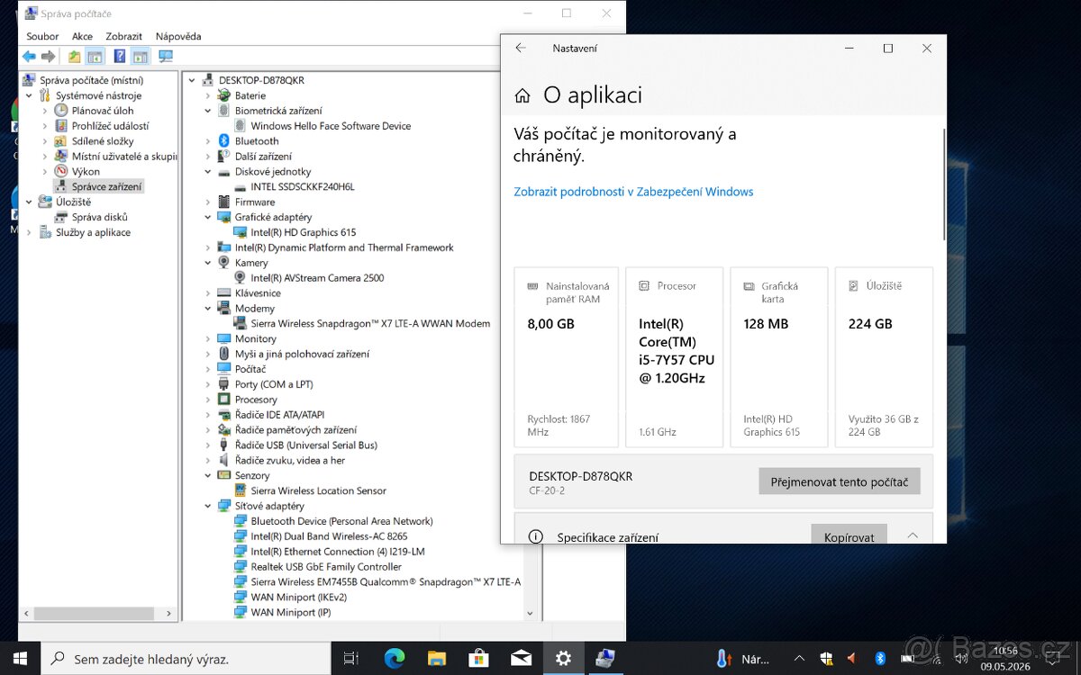Image resolution: width=1081 pixels, height=675 pixels.
Task: Click the Windows Start button
Action: [x=20, y=659]
